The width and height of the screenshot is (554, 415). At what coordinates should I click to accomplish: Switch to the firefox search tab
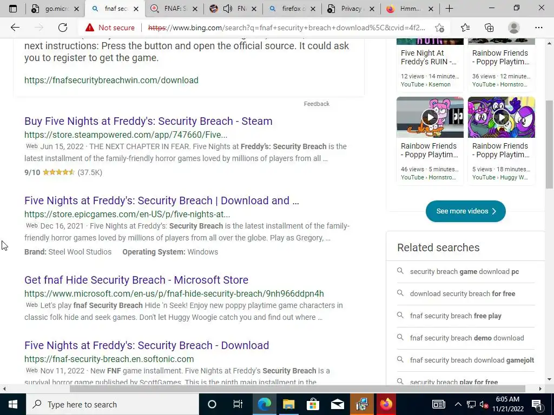click(x=292, y=9)
